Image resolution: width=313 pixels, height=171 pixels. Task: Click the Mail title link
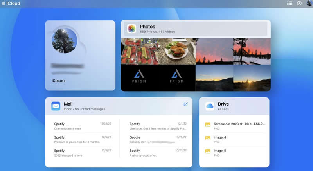(68, 104)
